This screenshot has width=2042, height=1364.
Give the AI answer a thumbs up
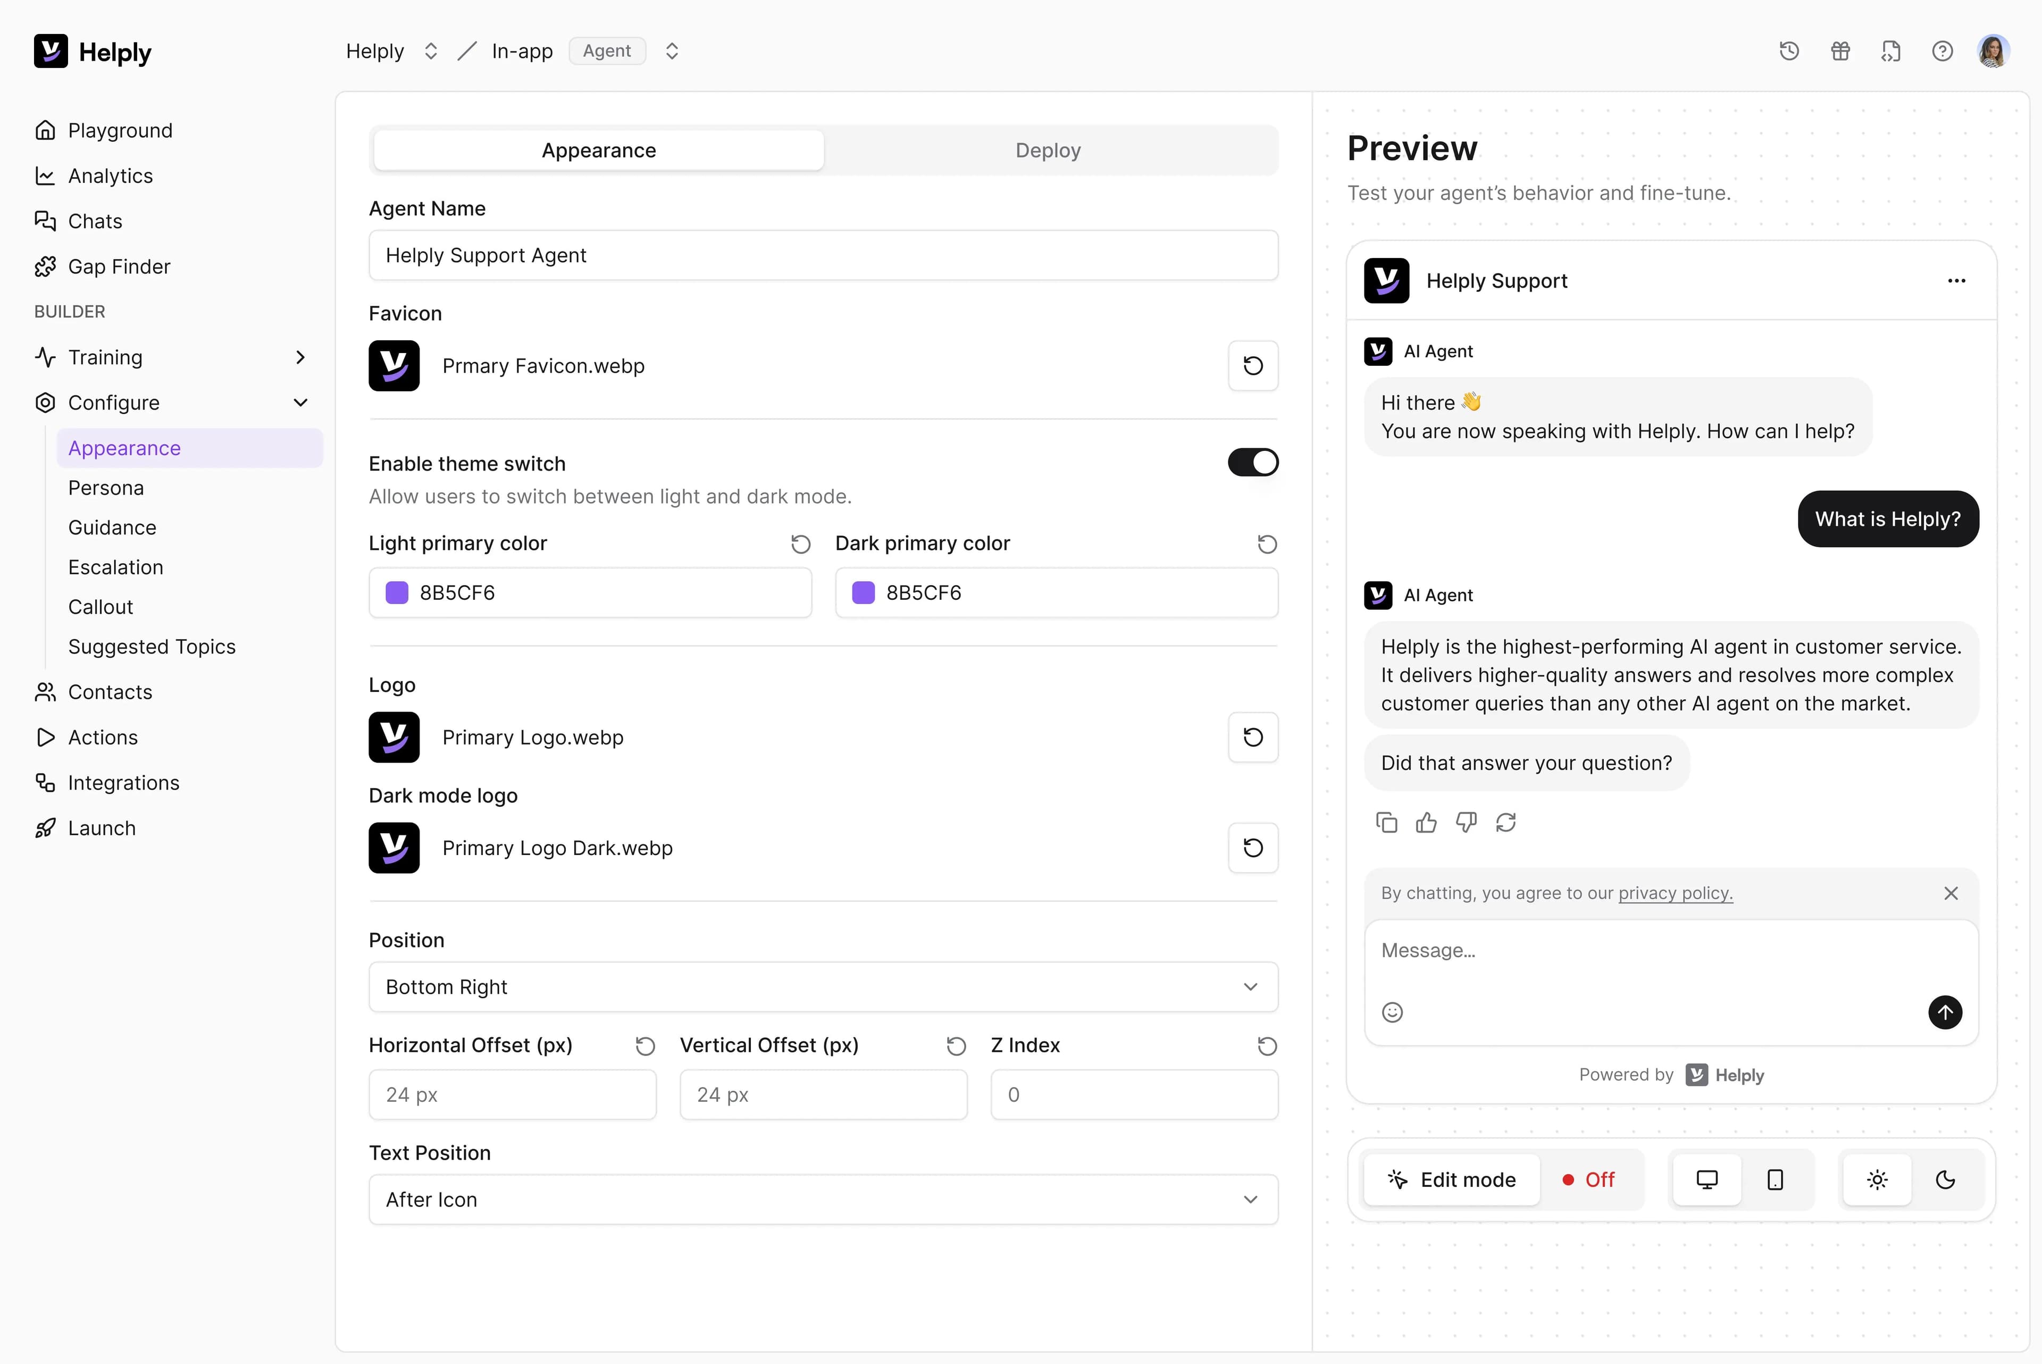coord(1426,822)
